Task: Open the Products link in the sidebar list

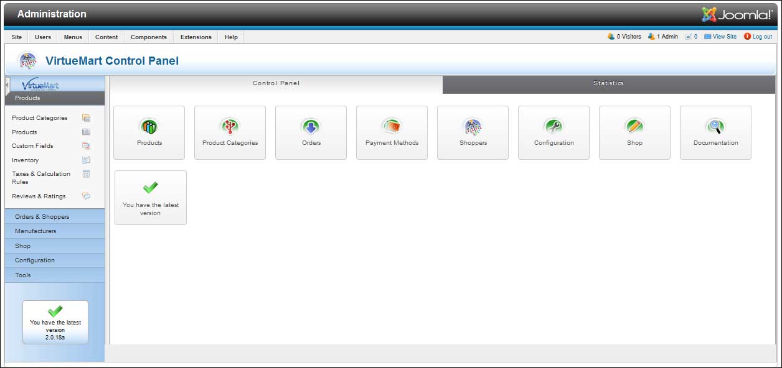Action: tap(24, 132)
